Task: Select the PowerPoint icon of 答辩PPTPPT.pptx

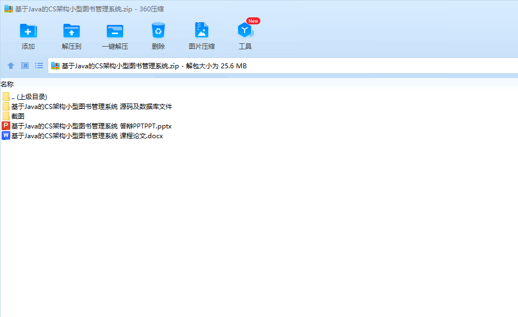Action: coord(6,126)
